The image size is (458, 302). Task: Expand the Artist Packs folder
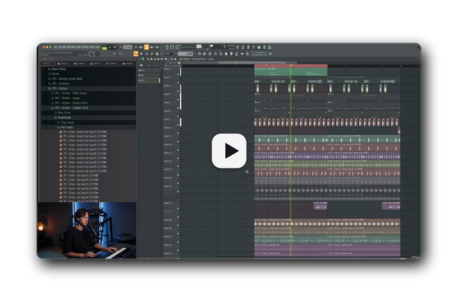(57, 69)
